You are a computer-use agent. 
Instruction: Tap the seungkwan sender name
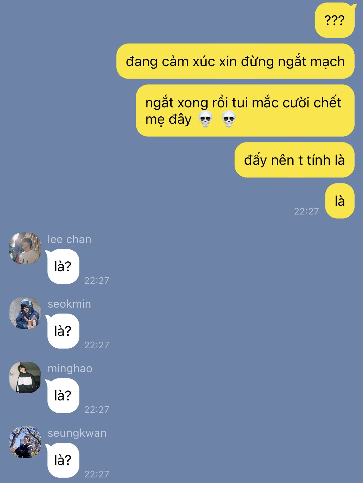(x=77, y=433)
